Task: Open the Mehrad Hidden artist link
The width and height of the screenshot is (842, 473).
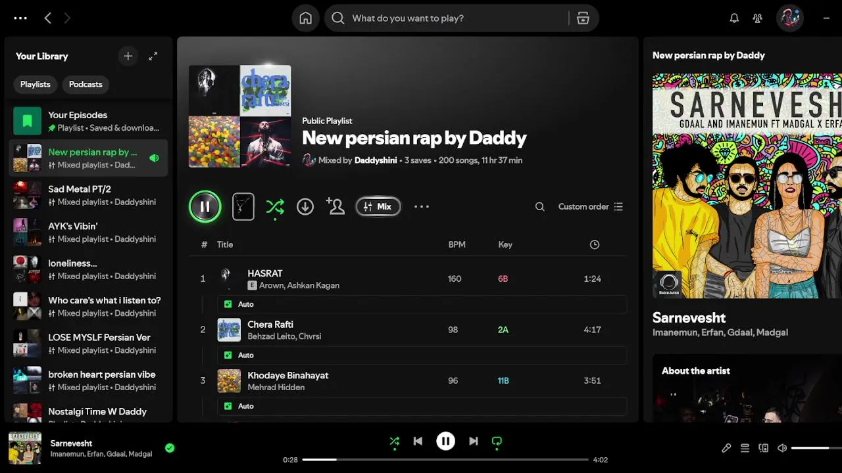Action: tap(276, 388)
